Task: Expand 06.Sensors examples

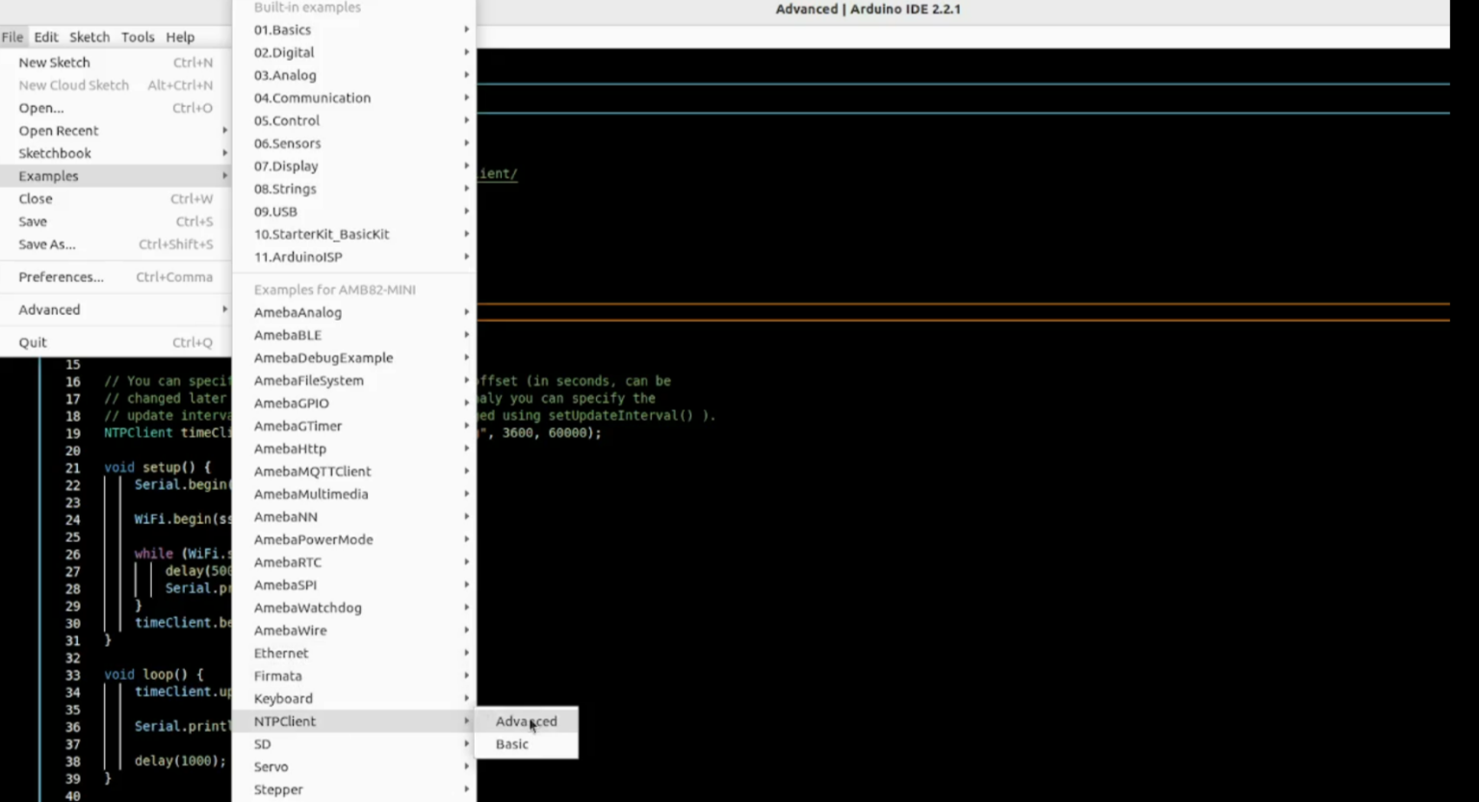Action: [x=354, y=143]
